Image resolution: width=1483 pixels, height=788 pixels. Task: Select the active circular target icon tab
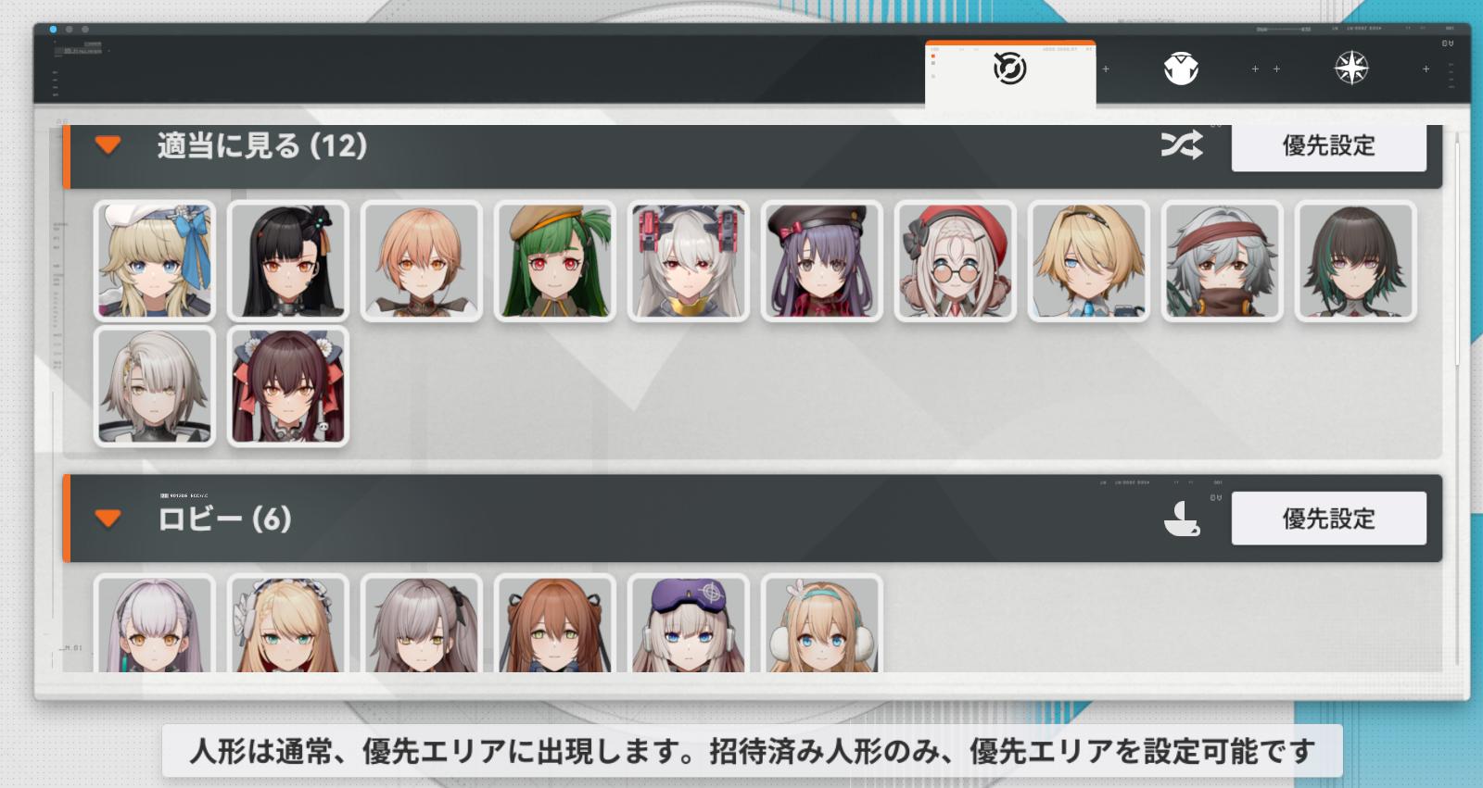(1009, 69)
